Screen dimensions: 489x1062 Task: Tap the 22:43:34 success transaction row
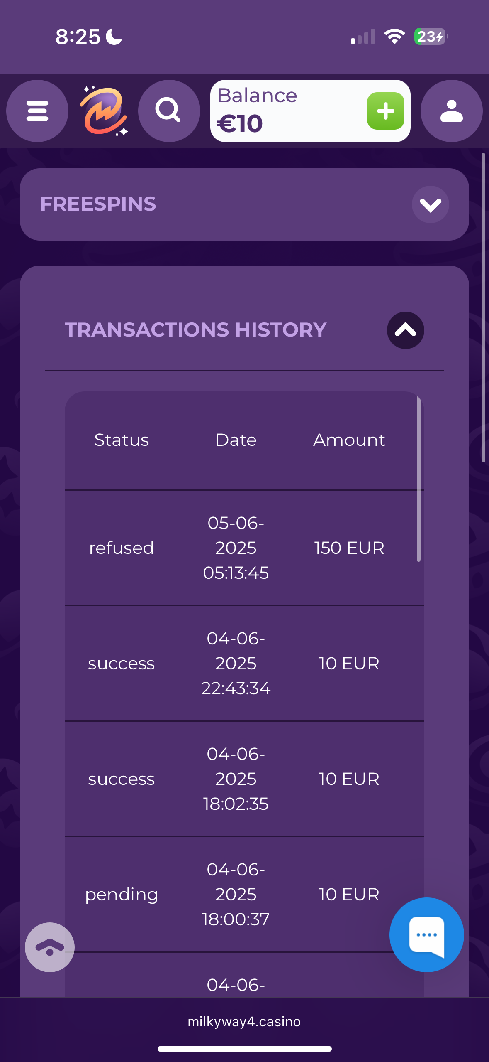pos(244,663)
